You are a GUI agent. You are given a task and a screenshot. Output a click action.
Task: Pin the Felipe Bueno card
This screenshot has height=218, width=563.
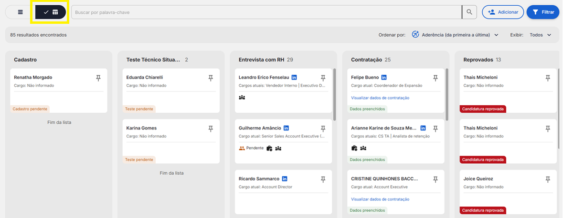pos(436,78)
